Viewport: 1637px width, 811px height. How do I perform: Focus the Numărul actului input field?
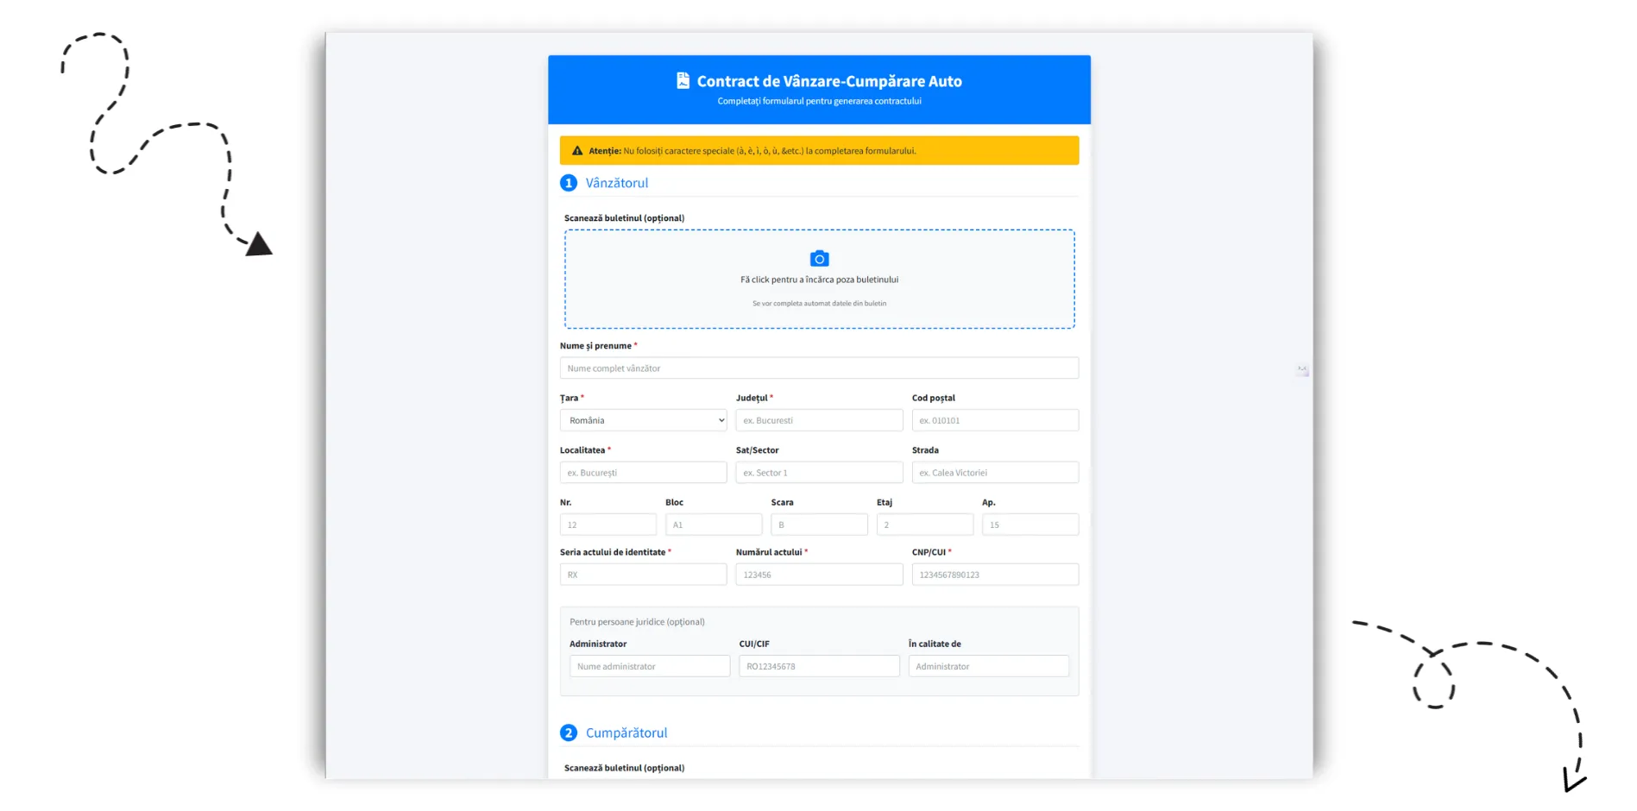pos(819,575)
